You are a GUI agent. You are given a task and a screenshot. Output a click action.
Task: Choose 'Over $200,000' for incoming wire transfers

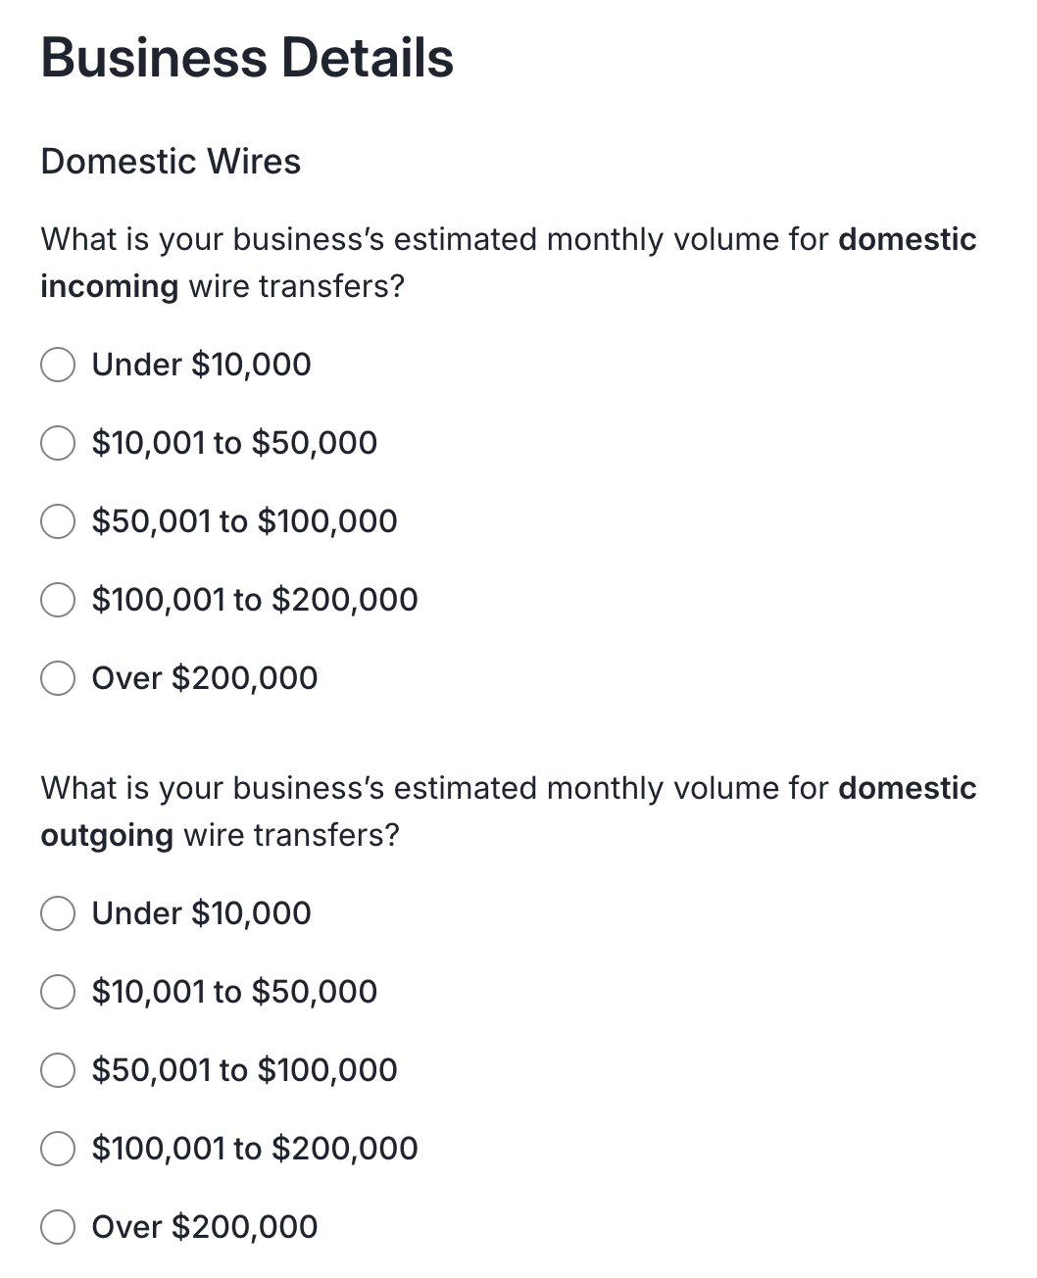point(58,678)
